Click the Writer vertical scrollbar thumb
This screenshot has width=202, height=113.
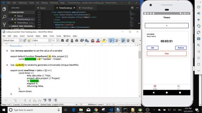(x=140, y=55)
